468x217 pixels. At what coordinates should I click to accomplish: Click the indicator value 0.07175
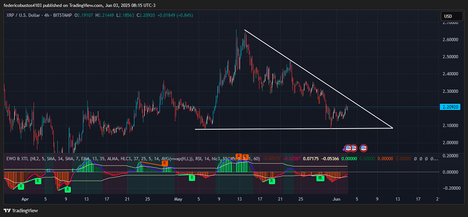click(x=310, y=159)
